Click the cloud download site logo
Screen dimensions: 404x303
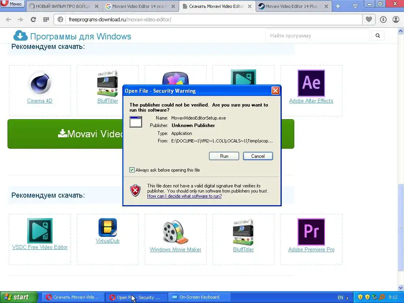coord(21,36)
